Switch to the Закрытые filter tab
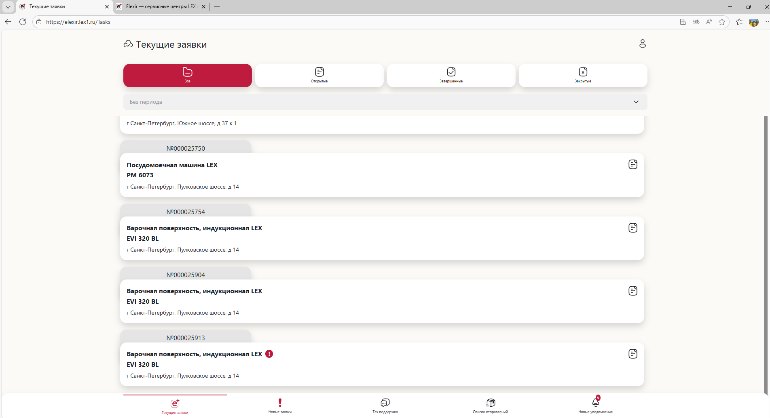This screenshot has width=770, height=418. (x=583, y=76)
